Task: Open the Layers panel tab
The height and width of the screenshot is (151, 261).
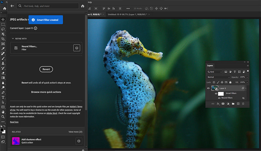Action: [210, 65]
